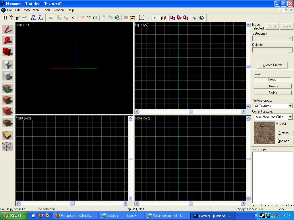Click the toWorld button
The height and width of the screenshot is (220, 294).
[272, 26]
